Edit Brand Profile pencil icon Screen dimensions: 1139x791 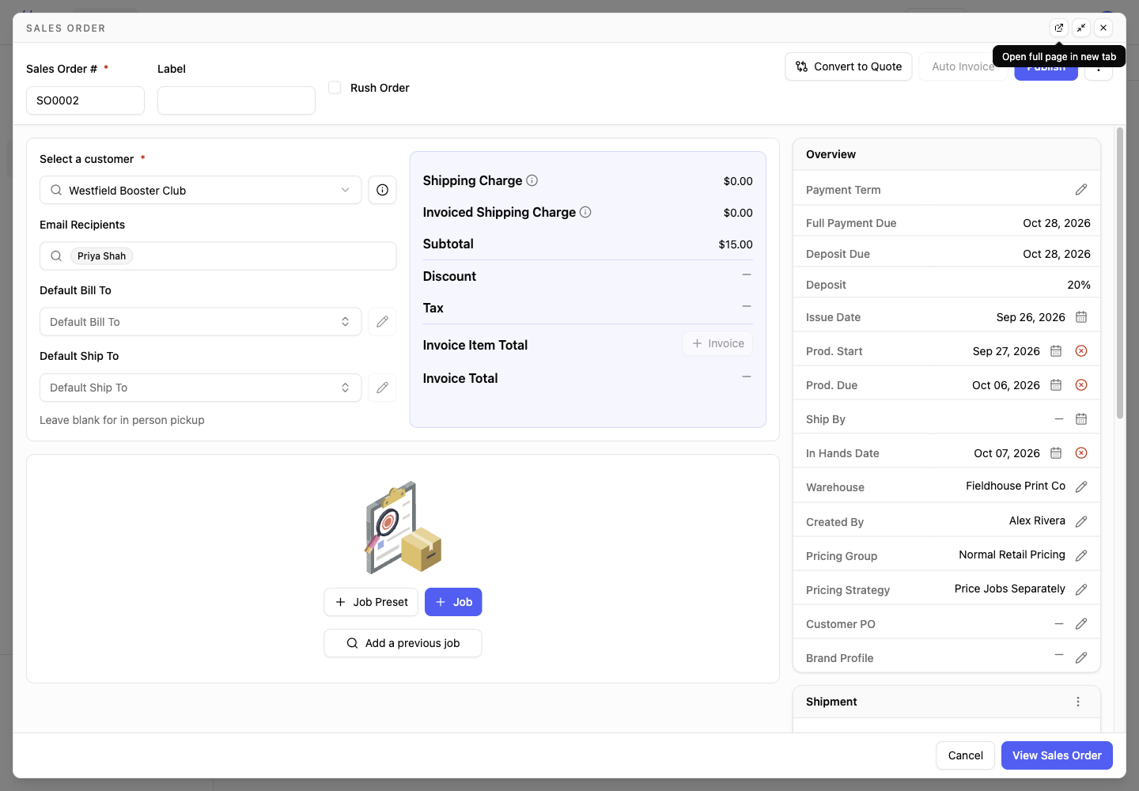coord(1081,658)
